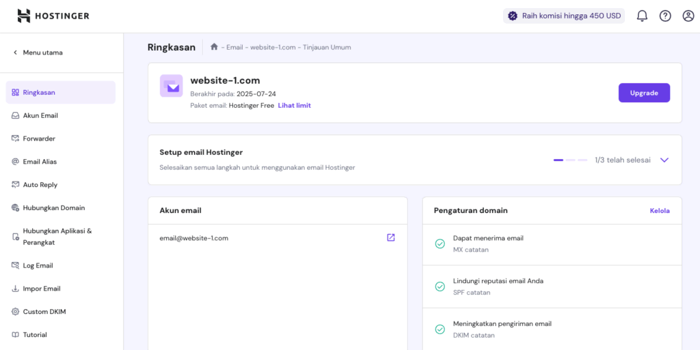Click the Raih komisi hingga 450 USD banner
700x350 pixels.
coord(564,16)
